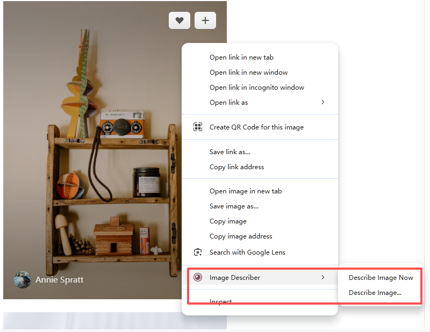Choose Open link in new window
The image size is (430, 332).
248,73
